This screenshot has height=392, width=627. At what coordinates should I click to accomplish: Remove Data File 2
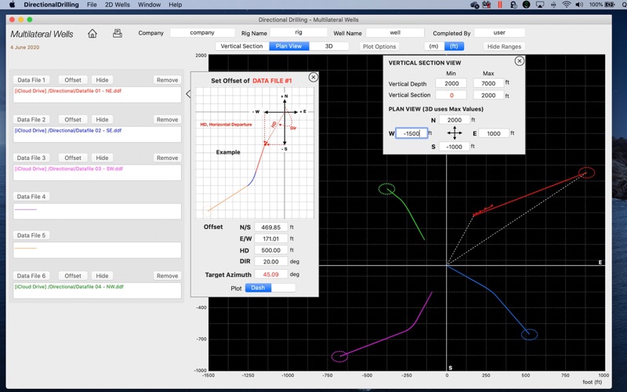point(167,119)
